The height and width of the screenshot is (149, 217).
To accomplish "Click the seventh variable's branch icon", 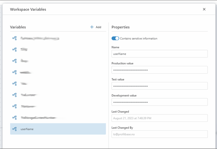I will [x=15, y=106].
